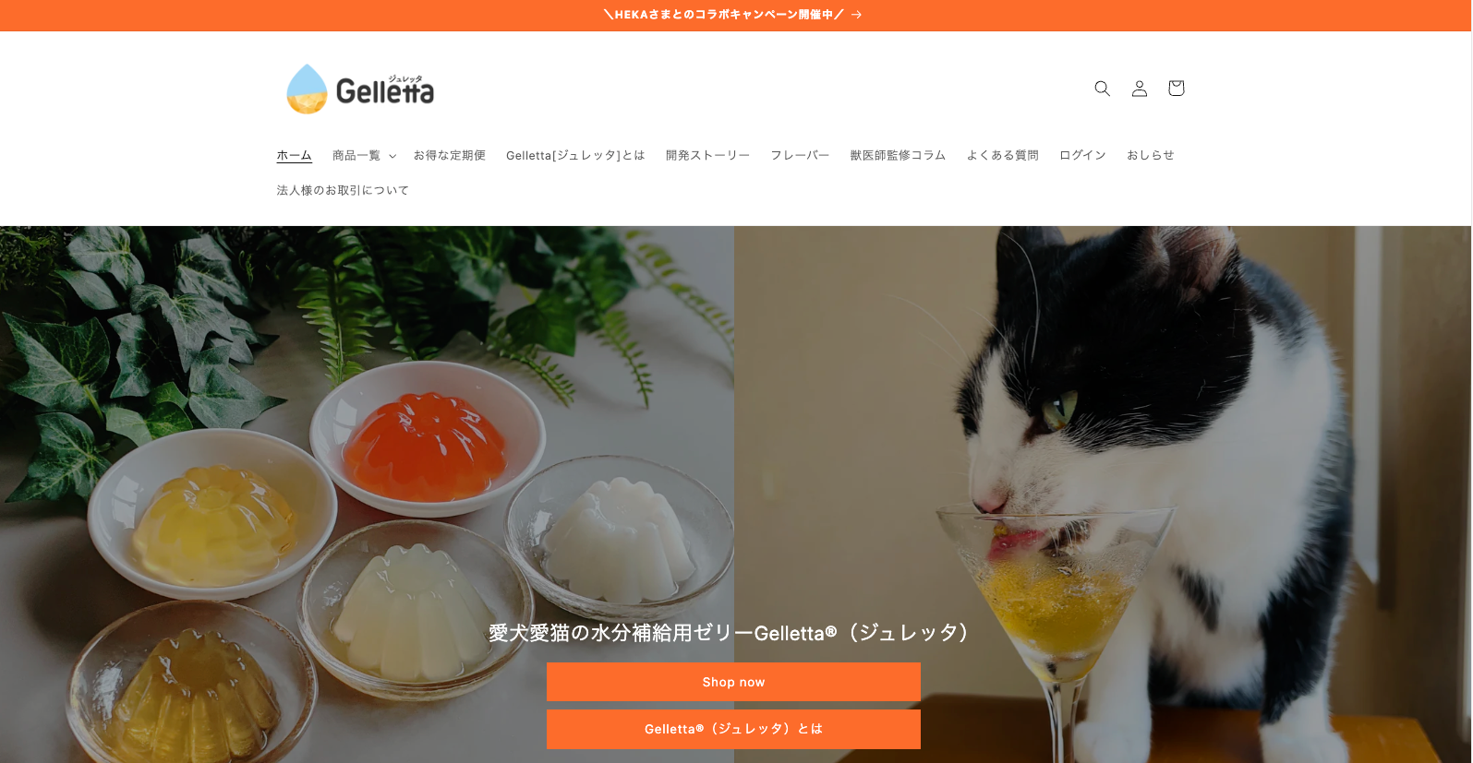Viewport: 1473px width, 763px height.
Task: Open 獣医師監修コラム from navigation
Action: [x=898, y=155]
